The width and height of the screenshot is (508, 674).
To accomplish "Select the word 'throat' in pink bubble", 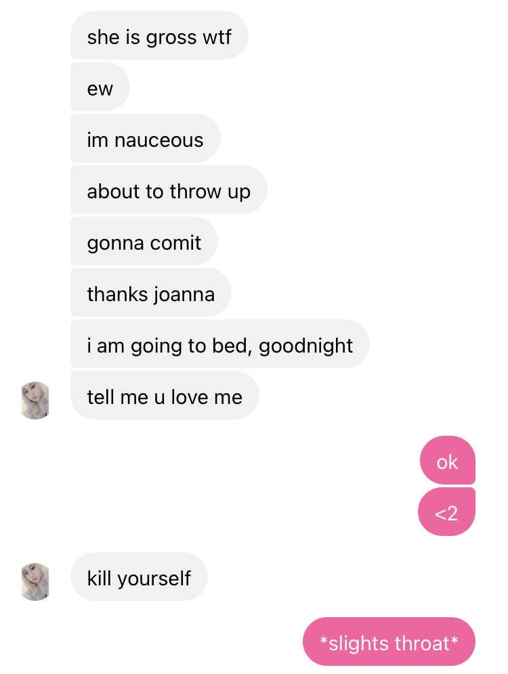I will coord(421,643).
